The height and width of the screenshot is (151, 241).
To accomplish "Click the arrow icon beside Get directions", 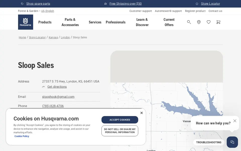I will coord(43,87).
